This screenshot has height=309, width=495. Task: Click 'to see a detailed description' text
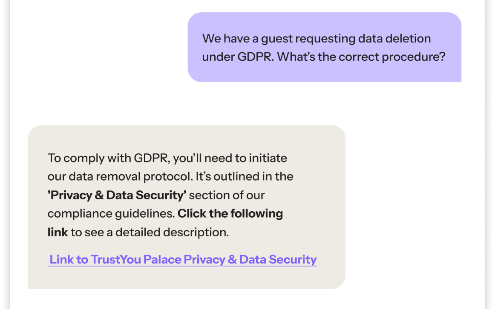150,232
